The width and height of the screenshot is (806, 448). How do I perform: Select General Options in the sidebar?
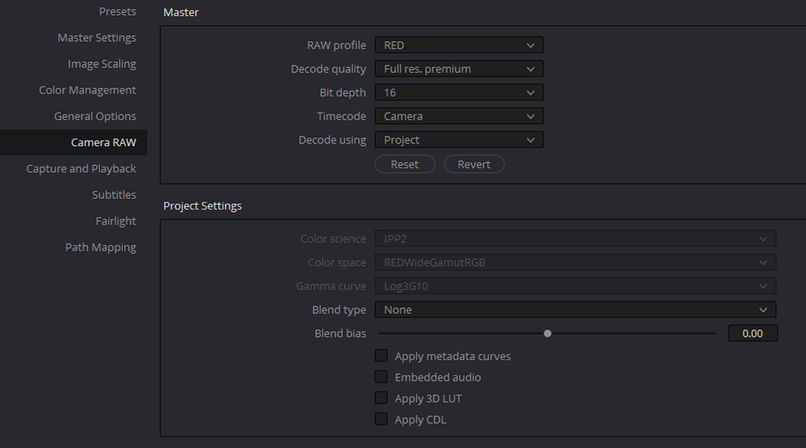coord(94,116)
